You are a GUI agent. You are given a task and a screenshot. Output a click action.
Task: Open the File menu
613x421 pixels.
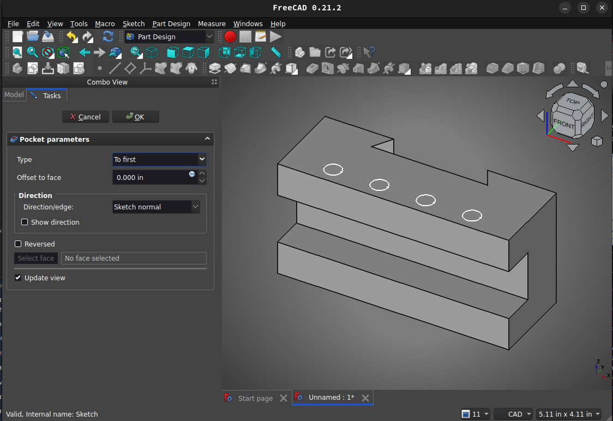(x=13, y=24)
